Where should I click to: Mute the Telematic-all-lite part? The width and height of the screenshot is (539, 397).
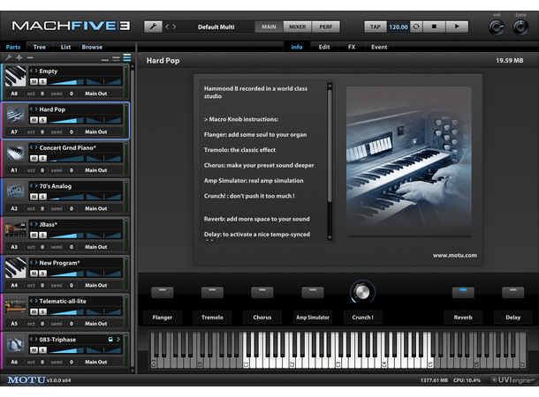click(x=34, y=312)
